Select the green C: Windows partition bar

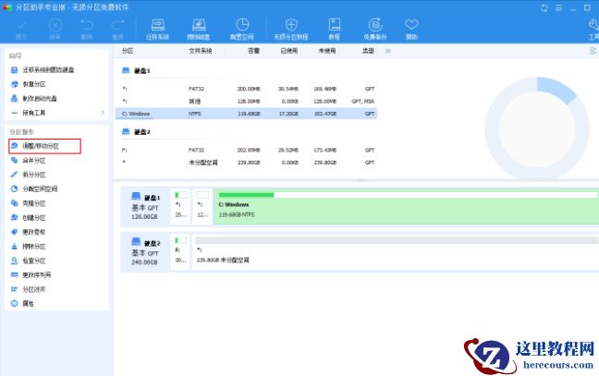(x=406, y=207)
